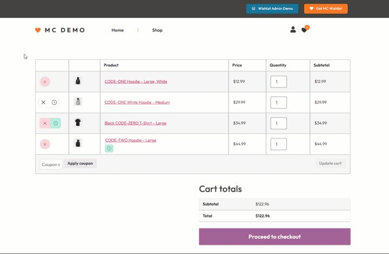389x254 pixels.
Task: Click green clock icon under CODE-TWO Hoodie
Action: point(109,149)
